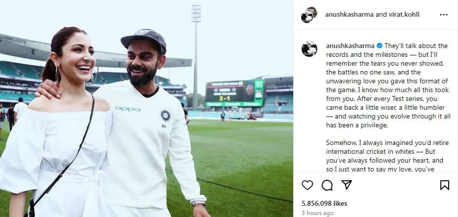The width and height of the screenshot is (458, 217).
Task: Click the floodlight tower in the photo
Action: [196, 20]
